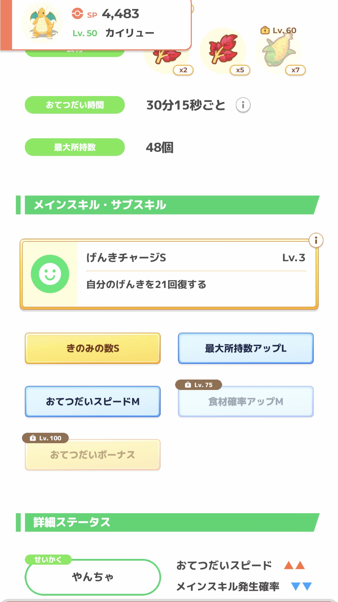Tap the locked おてつだいボーナス sub skill
Image resolution: width=338 pixels, height=602 pixels.
93,455
